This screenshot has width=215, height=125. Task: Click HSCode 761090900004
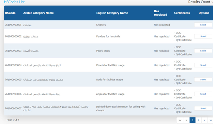tap(13, 65)
